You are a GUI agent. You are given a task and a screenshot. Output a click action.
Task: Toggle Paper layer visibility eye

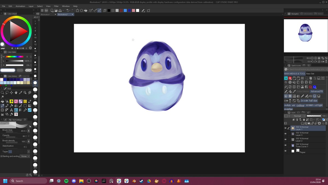[x=285, y=151]
